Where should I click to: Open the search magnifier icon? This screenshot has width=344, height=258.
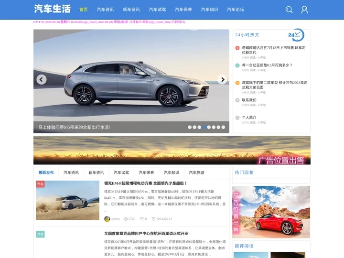click(x=289, y=10)
